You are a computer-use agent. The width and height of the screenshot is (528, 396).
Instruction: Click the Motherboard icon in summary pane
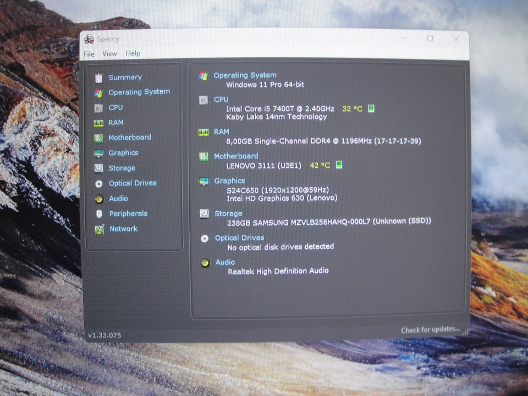click(204, 157)
